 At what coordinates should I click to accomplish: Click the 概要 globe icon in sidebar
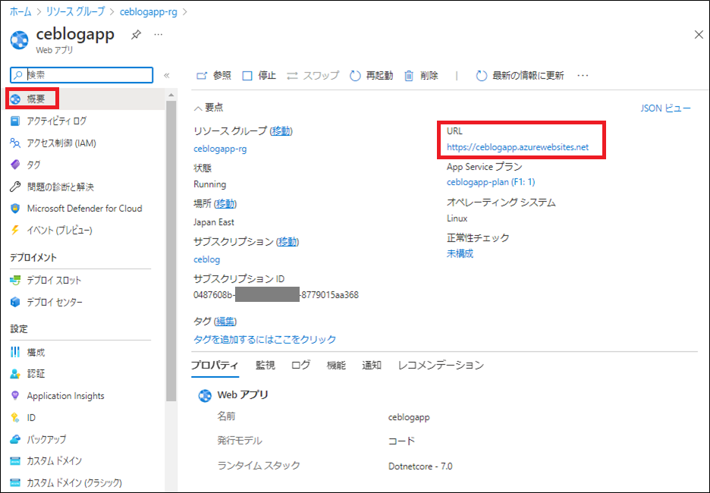15,99
